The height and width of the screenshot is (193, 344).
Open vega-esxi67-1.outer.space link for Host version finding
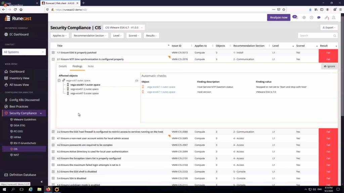click(161, 92)
